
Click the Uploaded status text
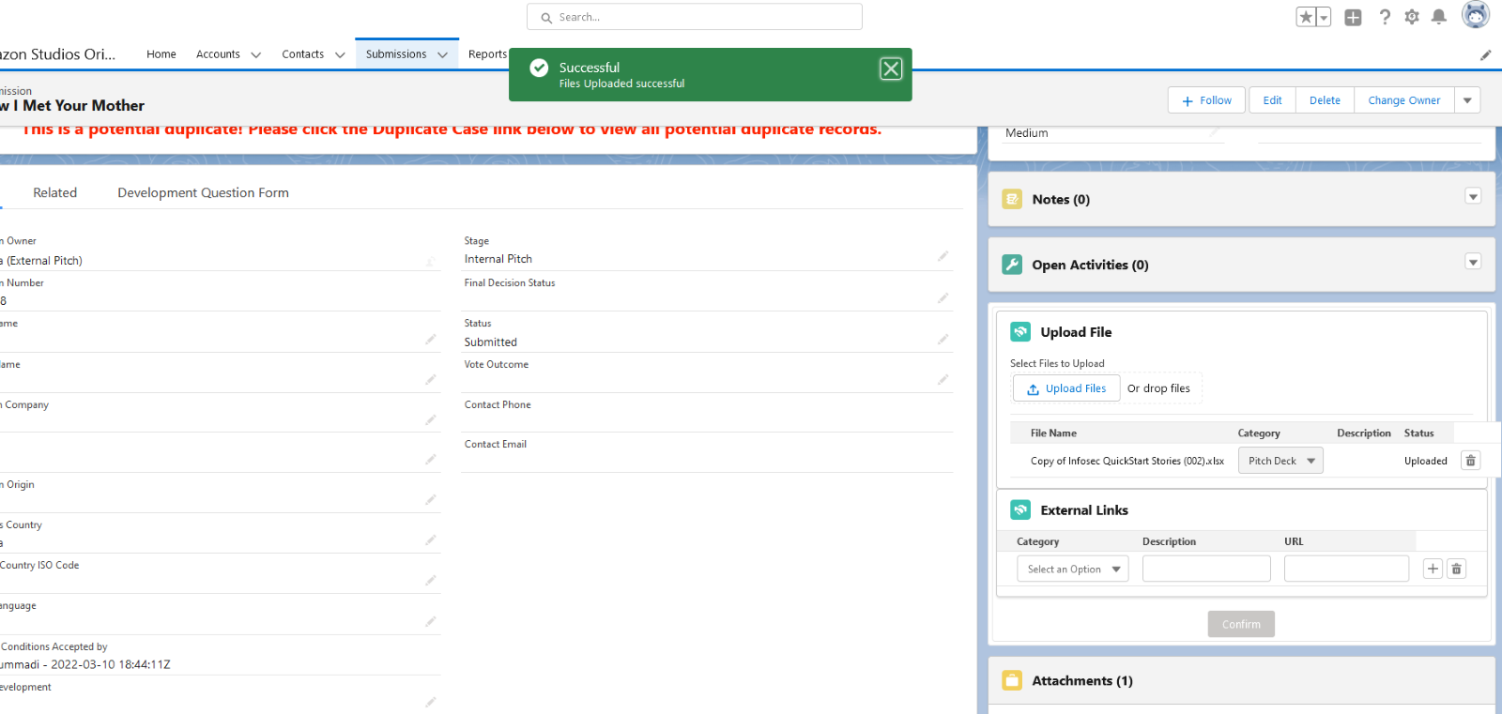[1425, 461]
